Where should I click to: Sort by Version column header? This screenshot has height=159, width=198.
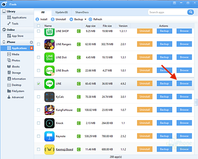coord(123,26)
